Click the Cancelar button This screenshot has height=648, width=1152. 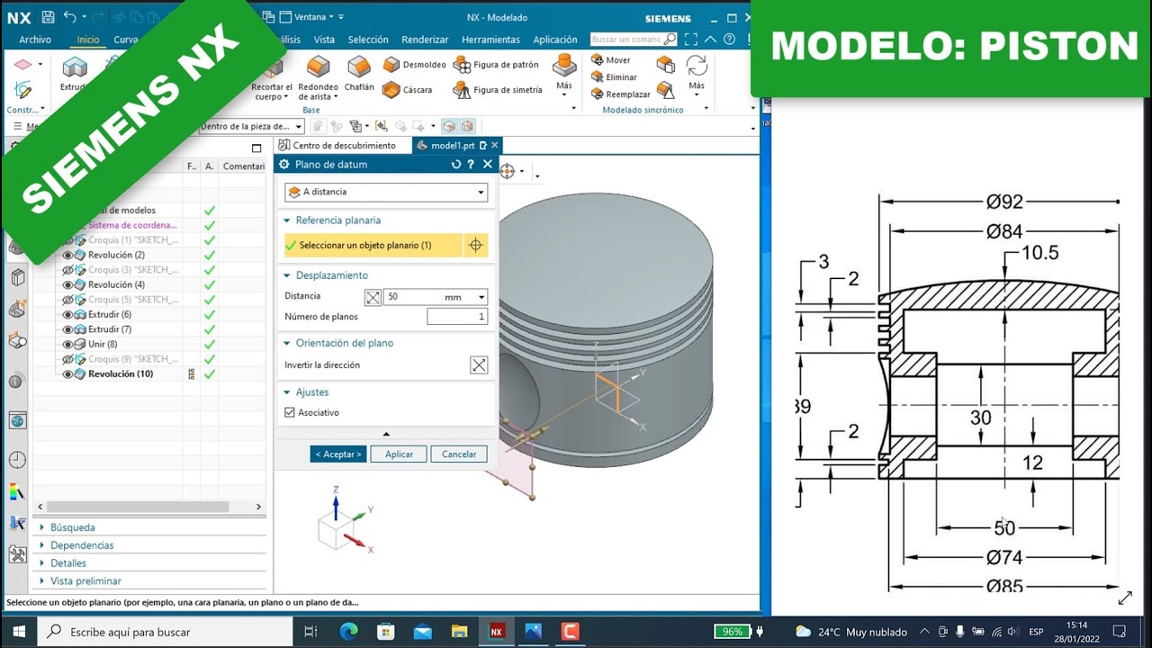click(459, 454)
